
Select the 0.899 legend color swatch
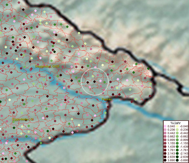[x=165, y=140]
